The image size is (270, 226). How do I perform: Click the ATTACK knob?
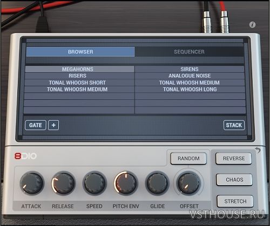[32, 183]
